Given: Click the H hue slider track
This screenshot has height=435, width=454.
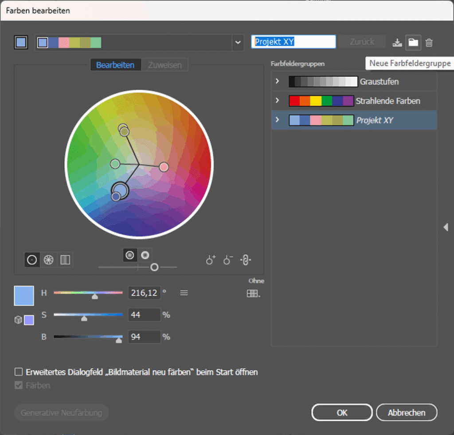Looking at the screenshot, I should 88,293.
